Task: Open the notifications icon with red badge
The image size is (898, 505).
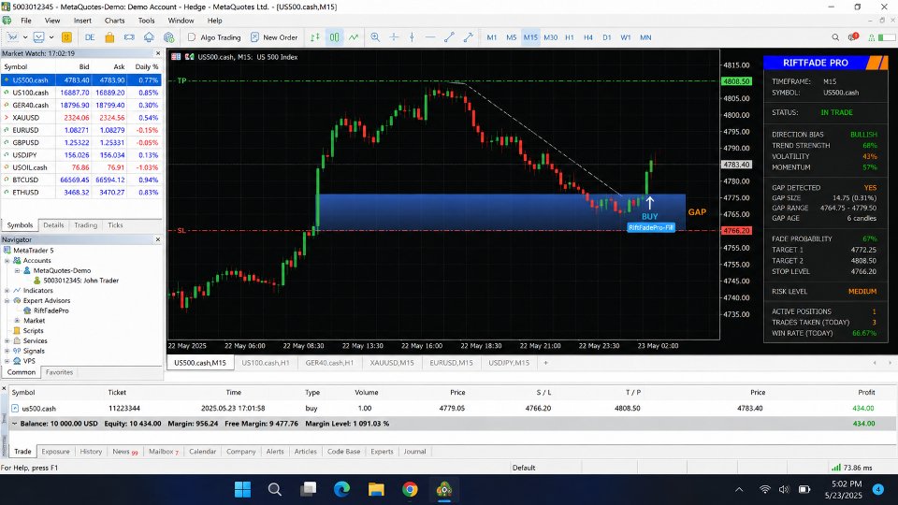Action: point(853,37)
